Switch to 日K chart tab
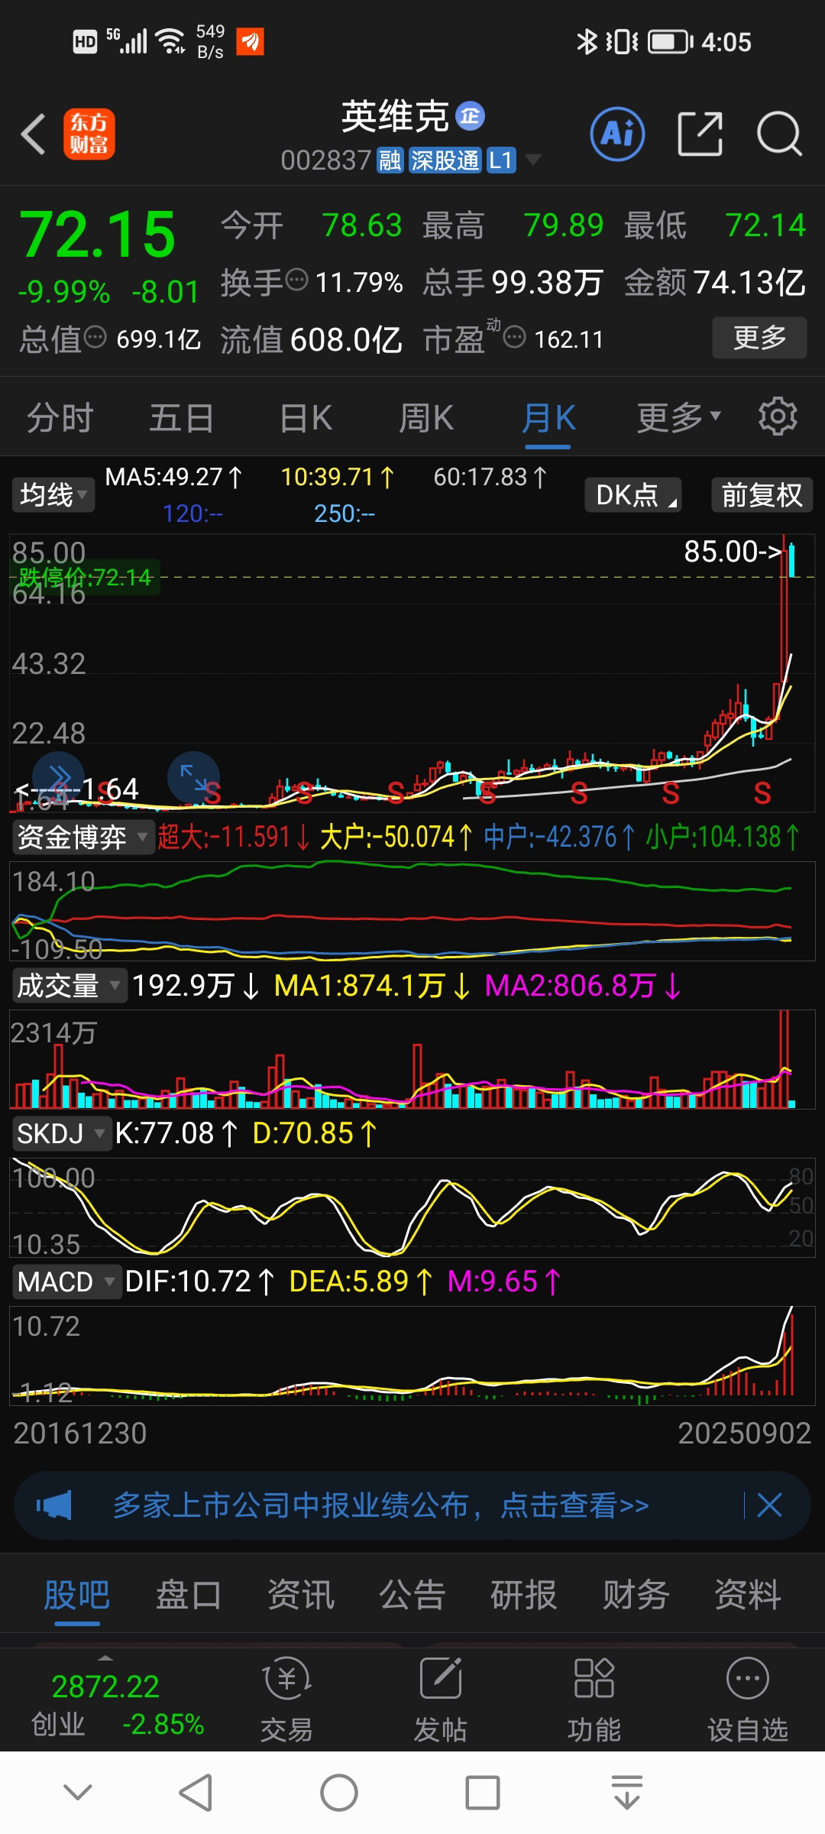Viewport: 825px width, 1834px height. coord(306,418)
